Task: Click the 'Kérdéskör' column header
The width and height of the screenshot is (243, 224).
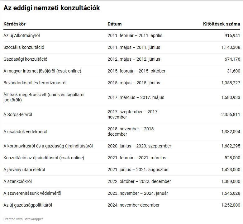Action: [x=14, y=24]
